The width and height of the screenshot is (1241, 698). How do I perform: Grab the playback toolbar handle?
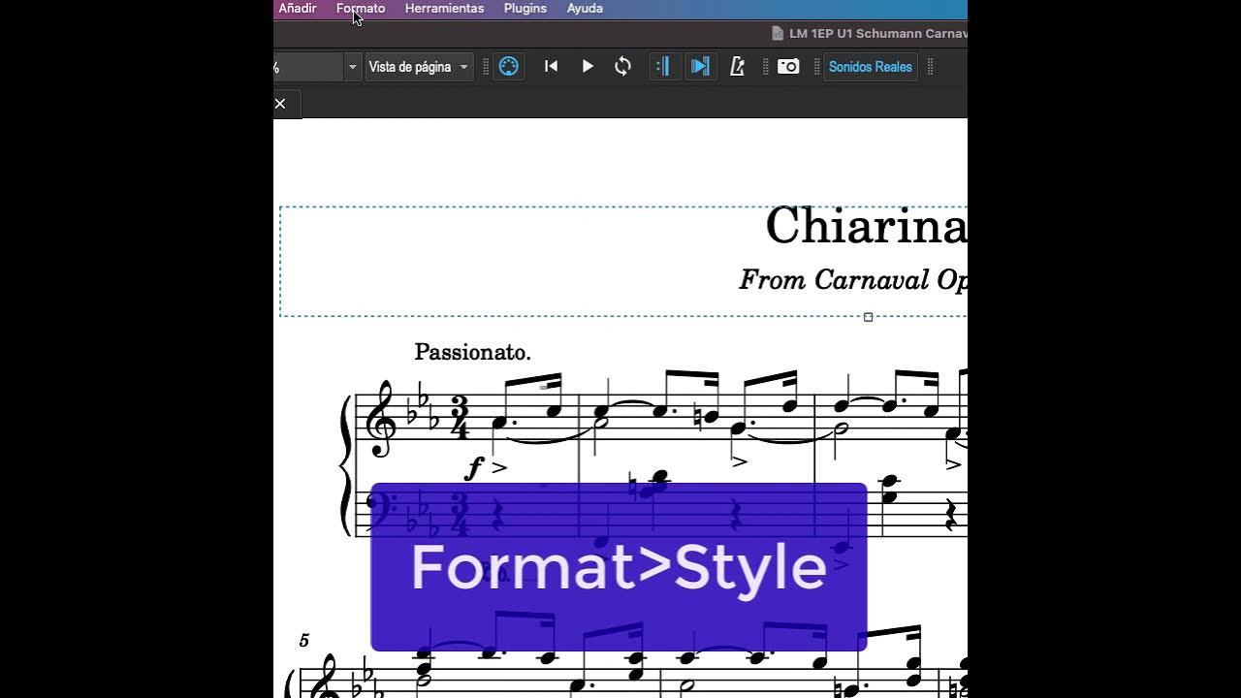pos(486,67)
